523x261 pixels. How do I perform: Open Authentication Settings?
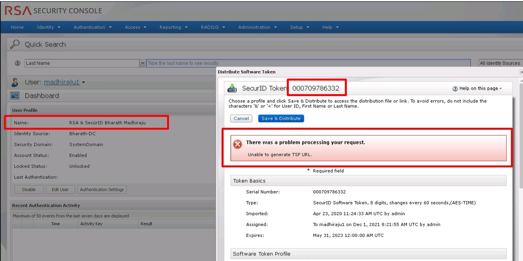[102, 189]
